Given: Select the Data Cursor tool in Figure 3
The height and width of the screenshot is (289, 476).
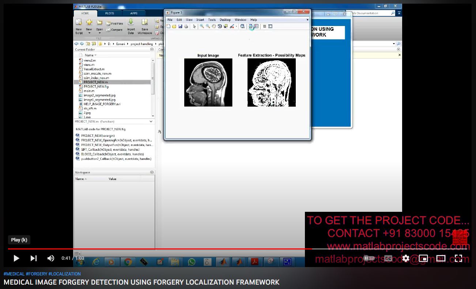Looking at the screenshot, I should [x=226, y=26].
